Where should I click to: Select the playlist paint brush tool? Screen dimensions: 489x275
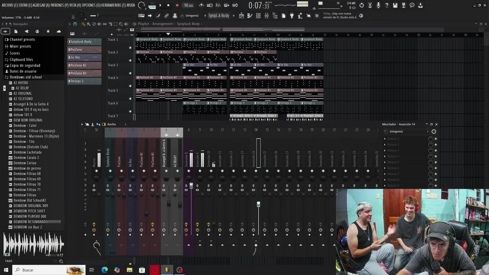point(88,24)
